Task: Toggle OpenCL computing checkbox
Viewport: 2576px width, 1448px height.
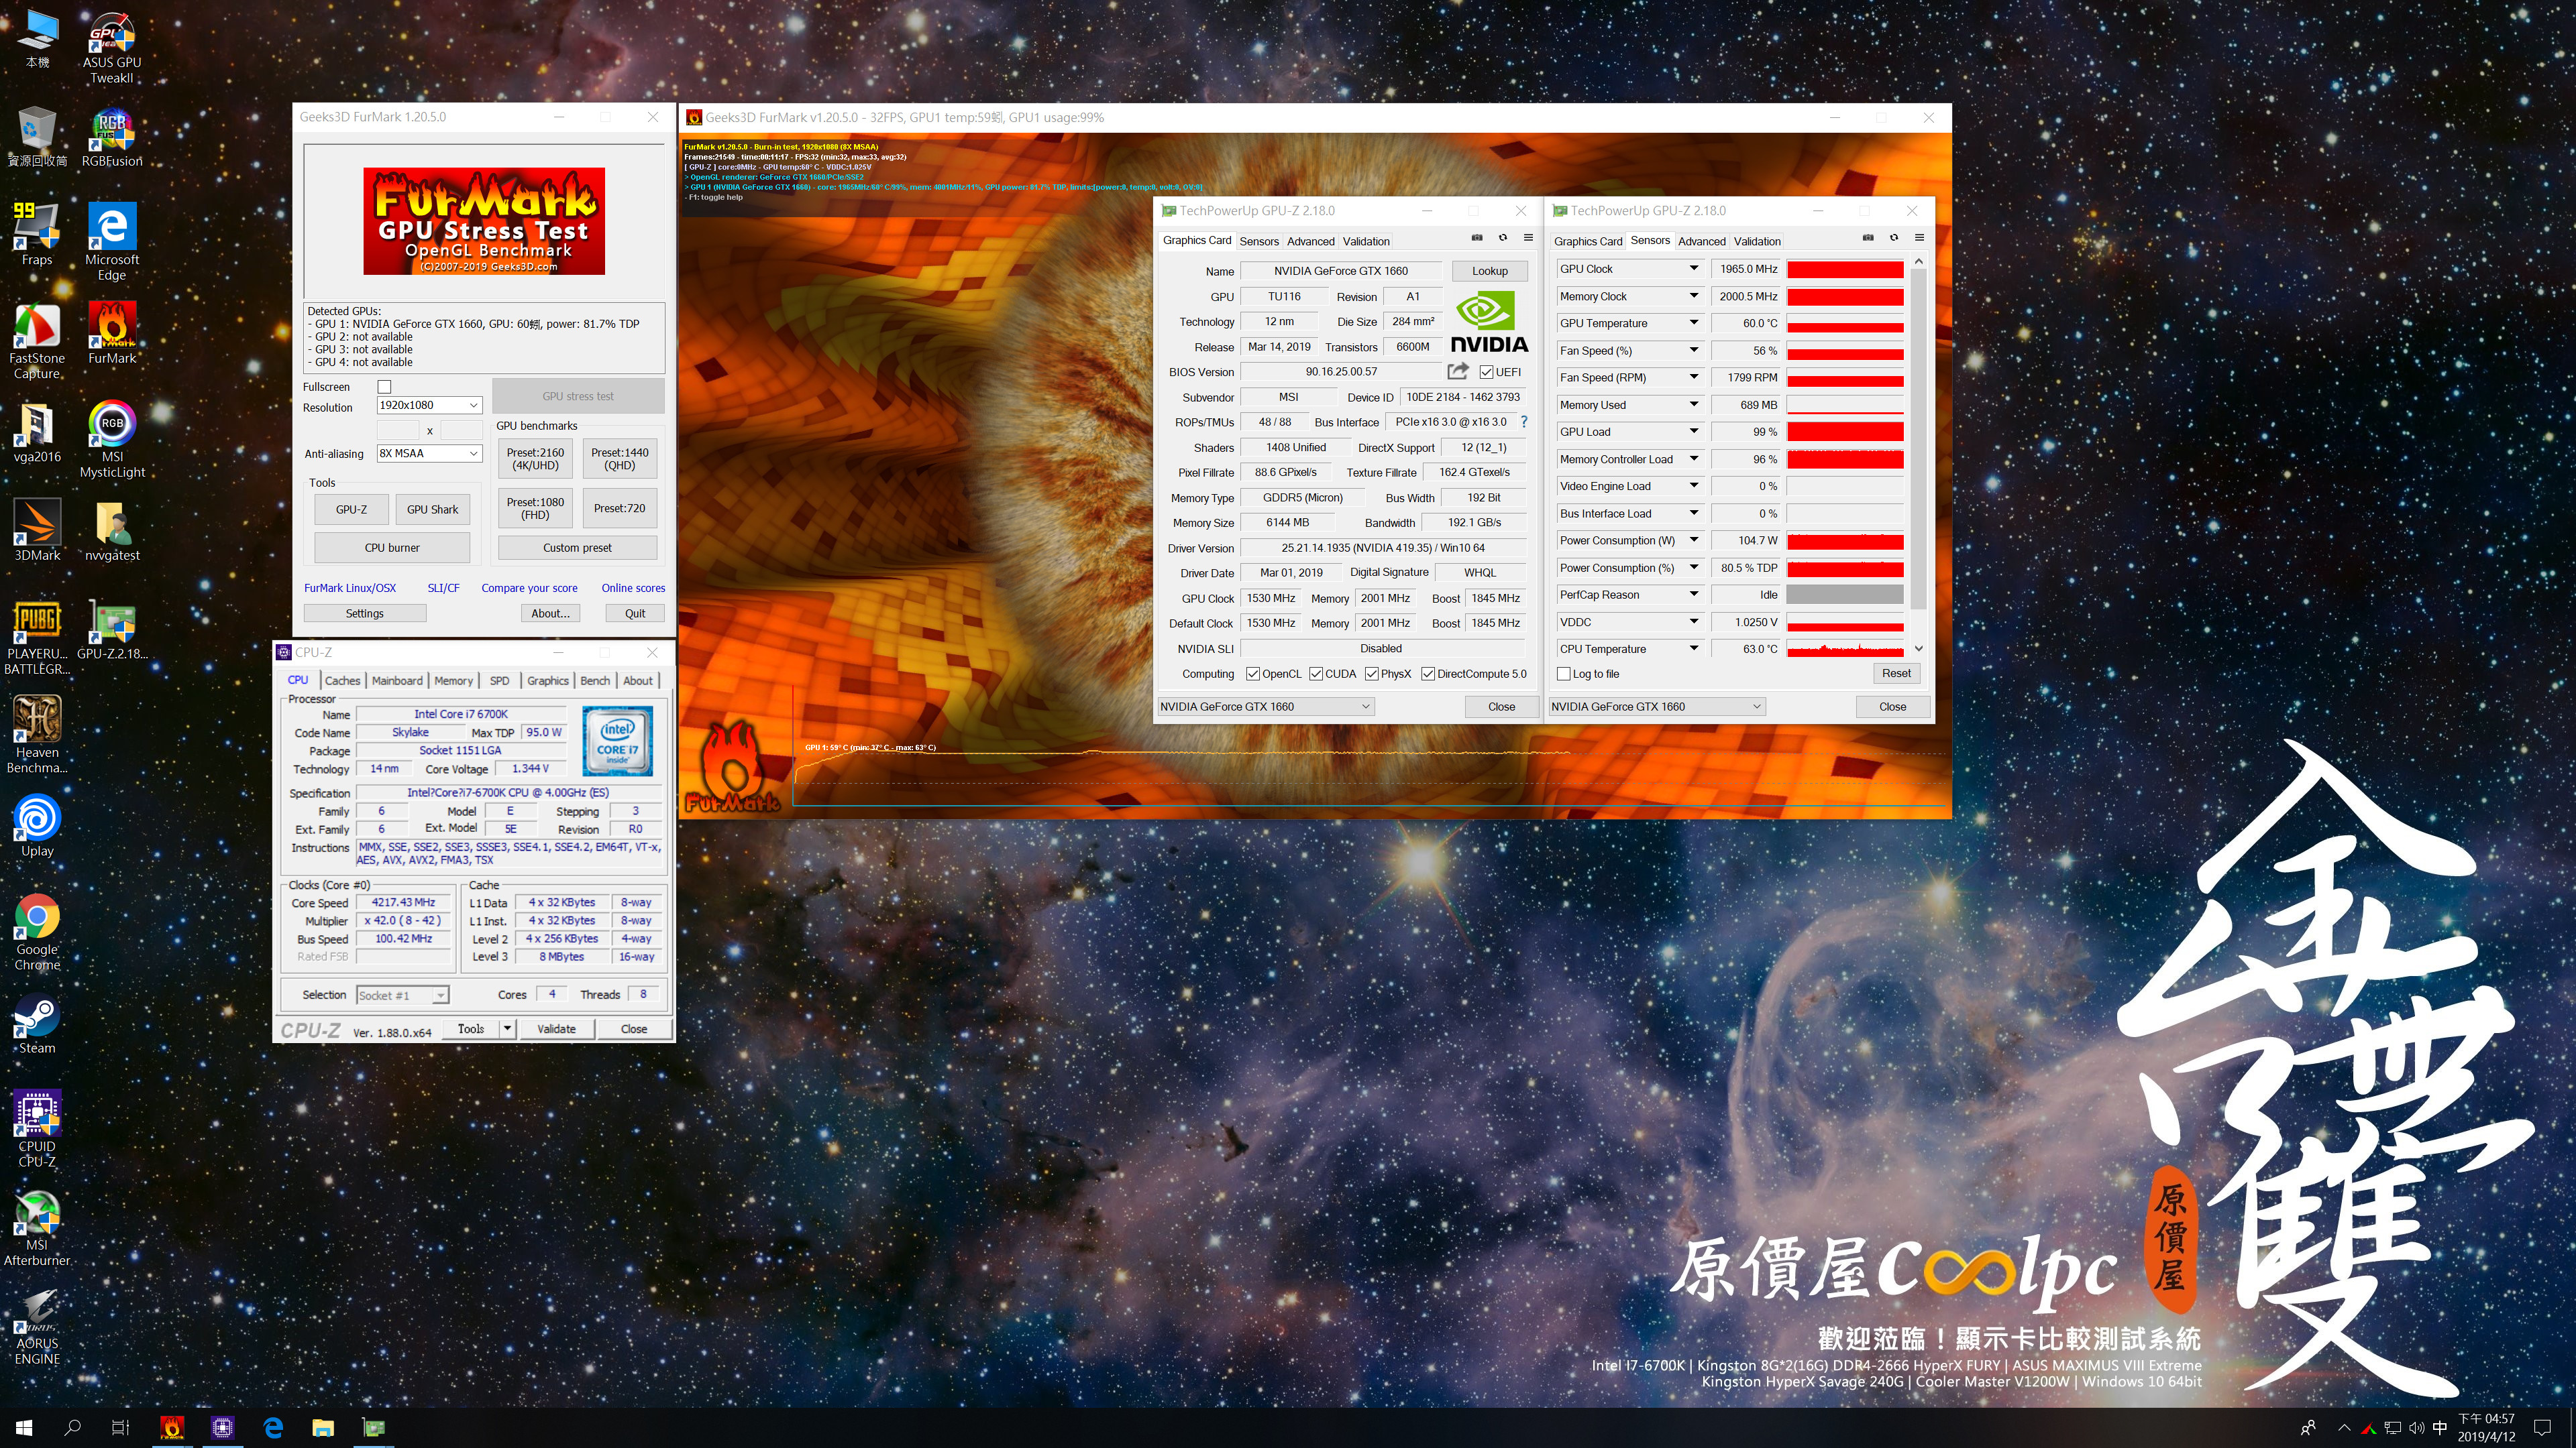Action: click(x=1252, y=674)
